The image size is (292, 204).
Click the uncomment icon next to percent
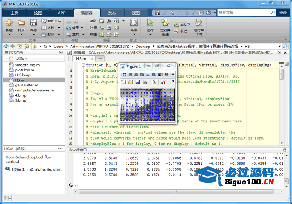click(x=109, y=28)
